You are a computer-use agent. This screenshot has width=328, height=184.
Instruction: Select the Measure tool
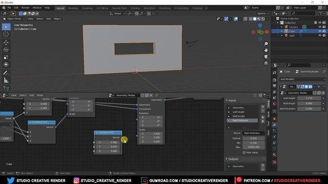coord(6,80)
